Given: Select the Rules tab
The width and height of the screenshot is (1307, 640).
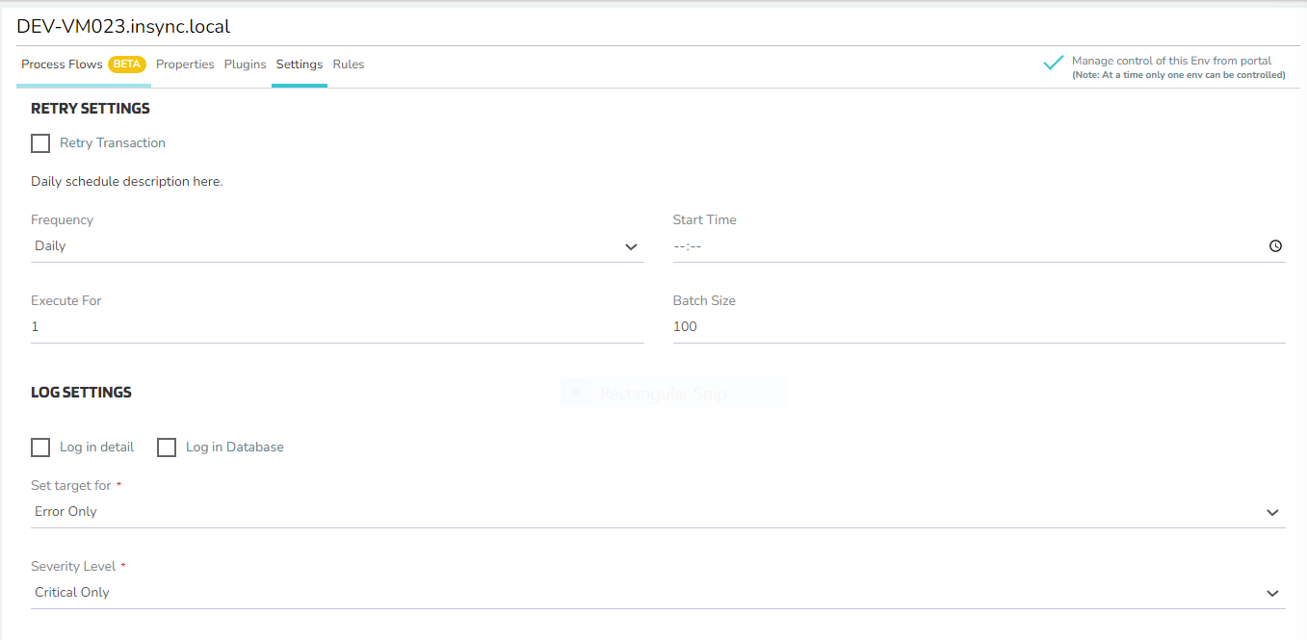Looking at the screenshot, I should [x=349, y=64].
